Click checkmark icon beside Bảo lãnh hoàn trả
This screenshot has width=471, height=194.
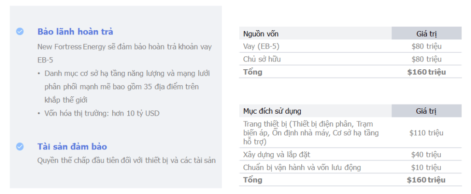click(x=20, y=32)
